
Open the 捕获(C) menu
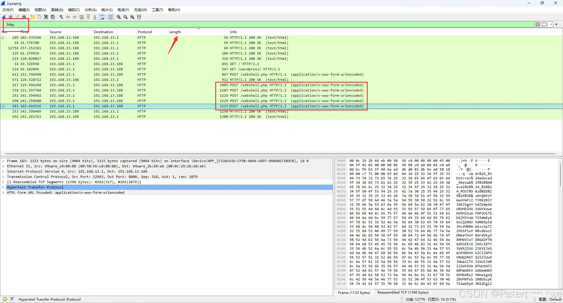point(74,10)
